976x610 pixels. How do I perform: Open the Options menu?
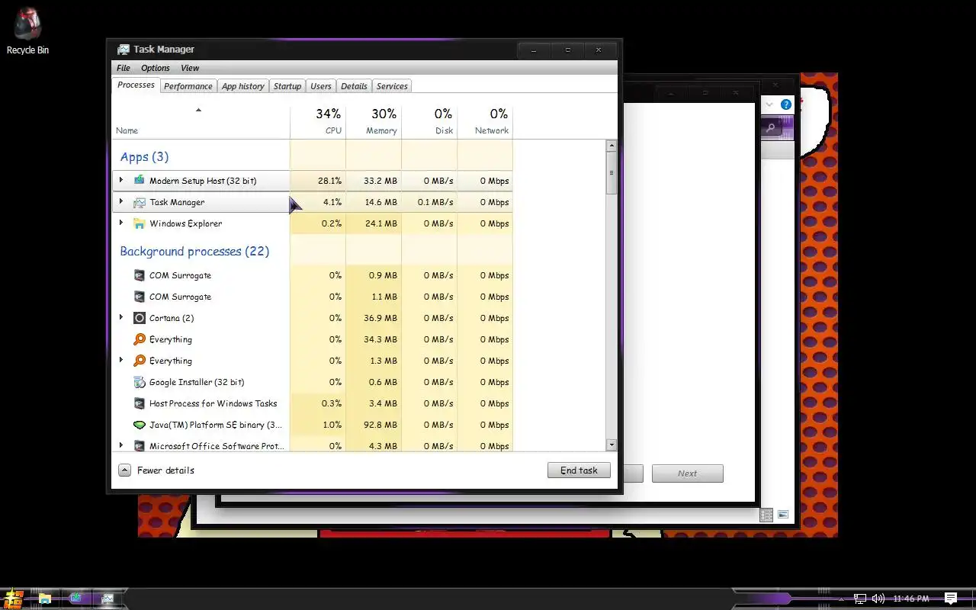point(156,68)
